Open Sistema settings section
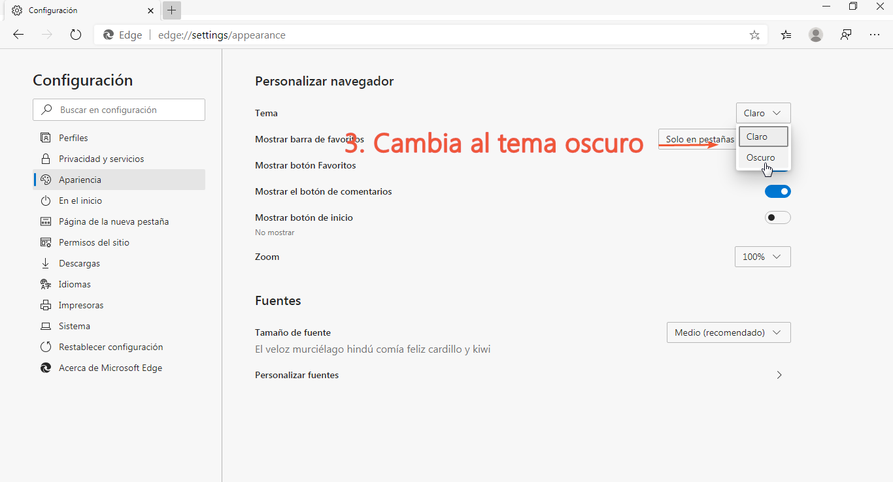 tap(119, 326)
